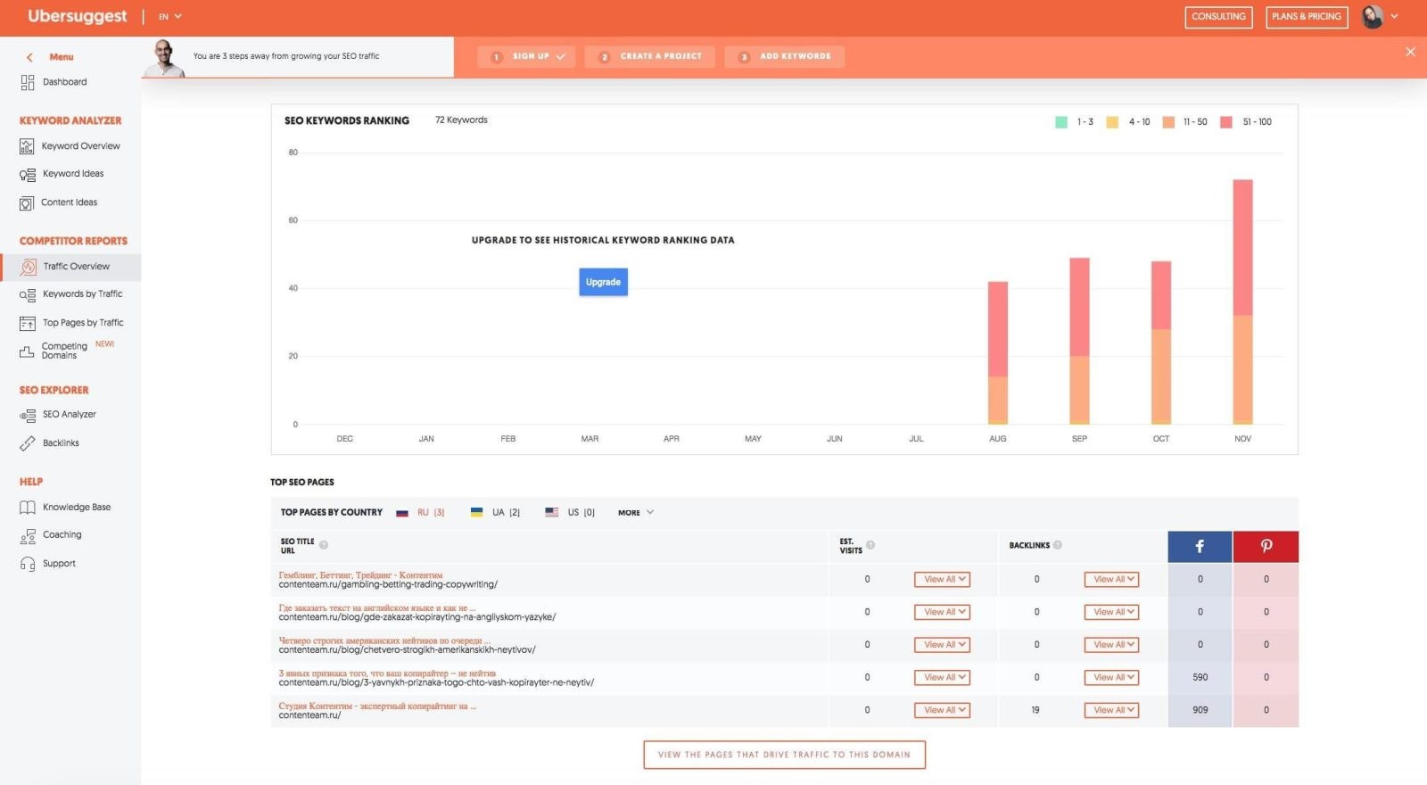Open Keywords by Traffic report
The height and width of the screenshot is (785, 1427).
82,294
